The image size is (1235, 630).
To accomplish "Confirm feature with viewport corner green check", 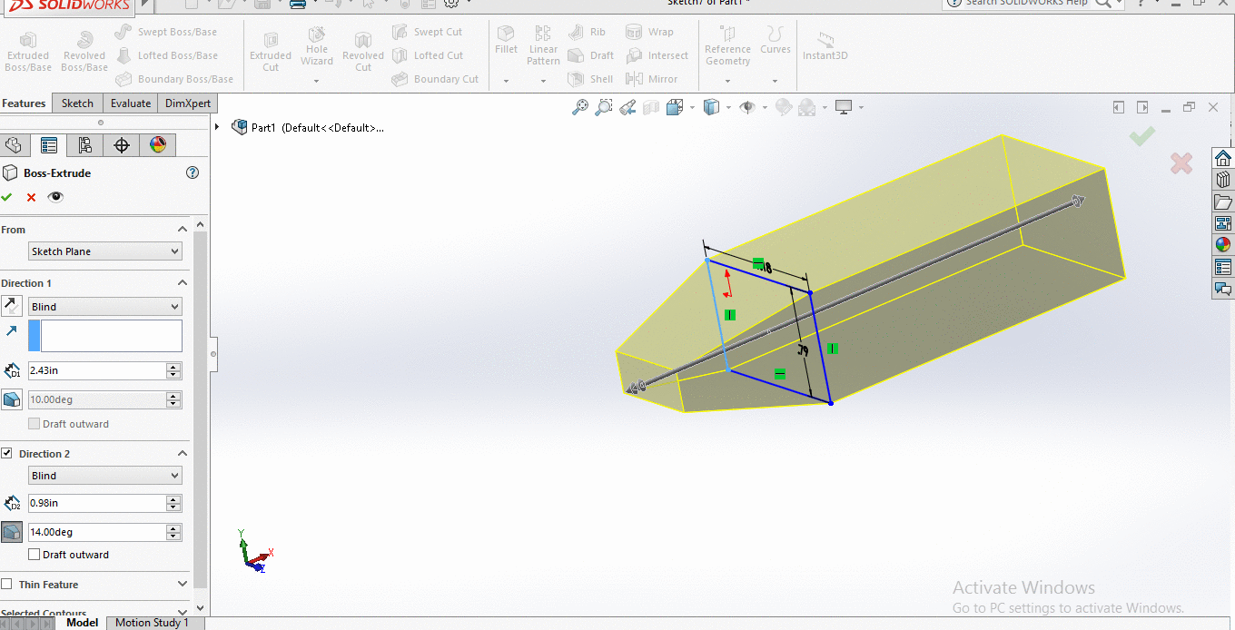I will pos(1142,137).
